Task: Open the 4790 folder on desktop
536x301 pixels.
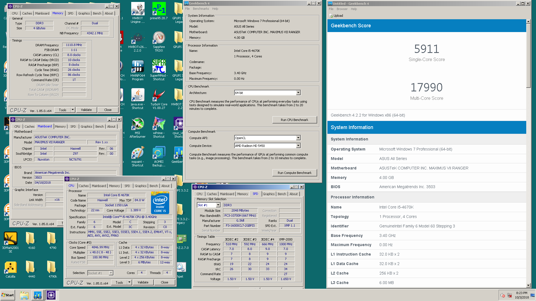Action: pyautogui.click(x=53, y=241)
